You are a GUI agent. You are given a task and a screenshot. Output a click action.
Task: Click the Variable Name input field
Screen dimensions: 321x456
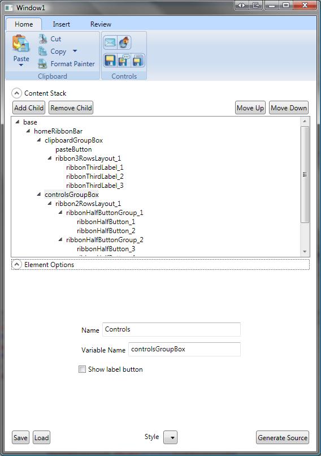[x=184, y=349]
